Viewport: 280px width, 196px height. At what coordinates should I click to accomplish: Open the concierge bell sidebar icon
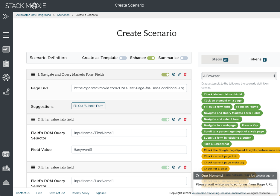coord(6,183)
